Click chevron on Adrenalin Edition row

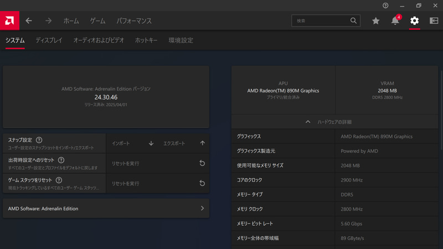point(202,209)
